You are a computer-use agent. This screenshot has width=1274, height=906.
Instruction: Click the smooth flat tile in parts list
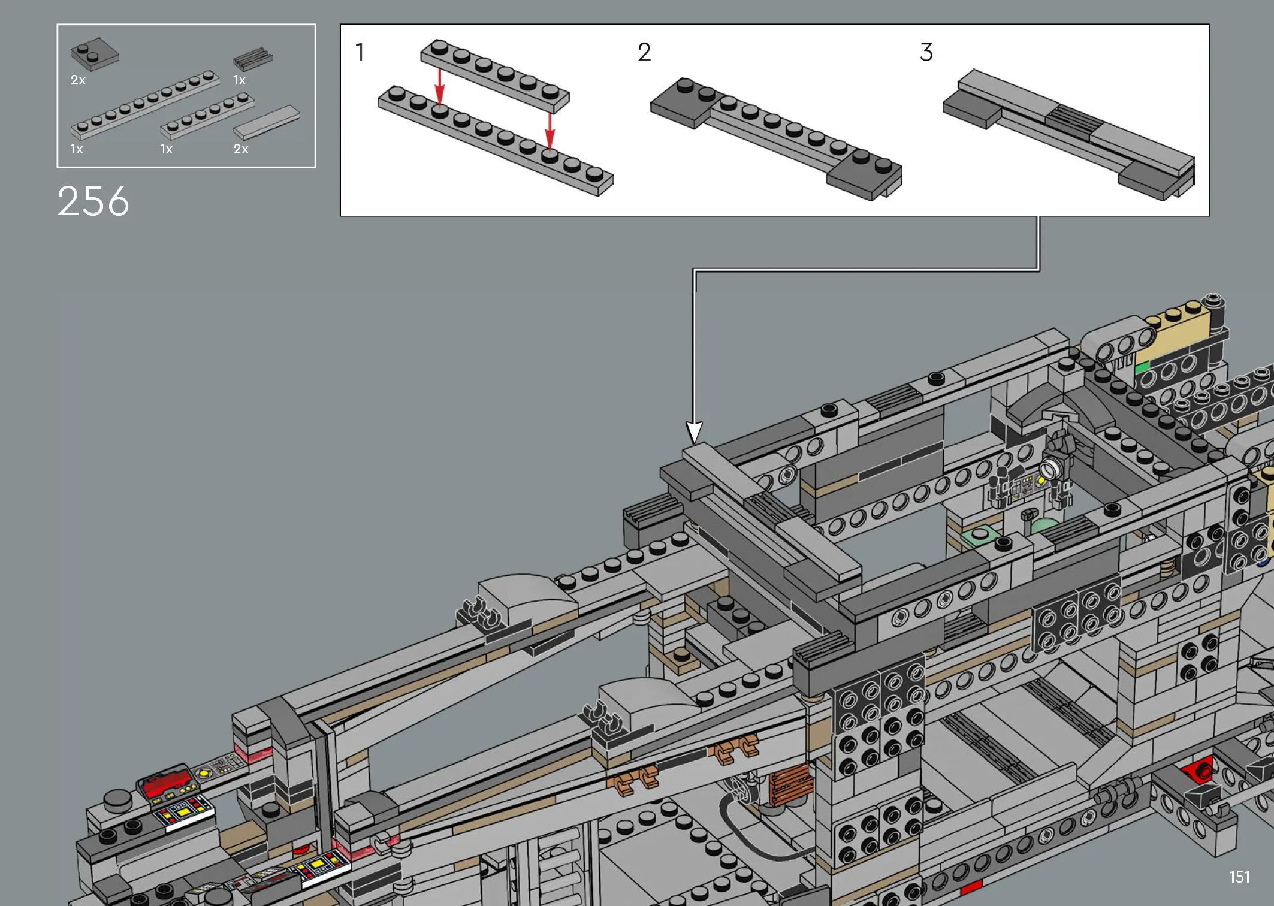tap(267, 122)
